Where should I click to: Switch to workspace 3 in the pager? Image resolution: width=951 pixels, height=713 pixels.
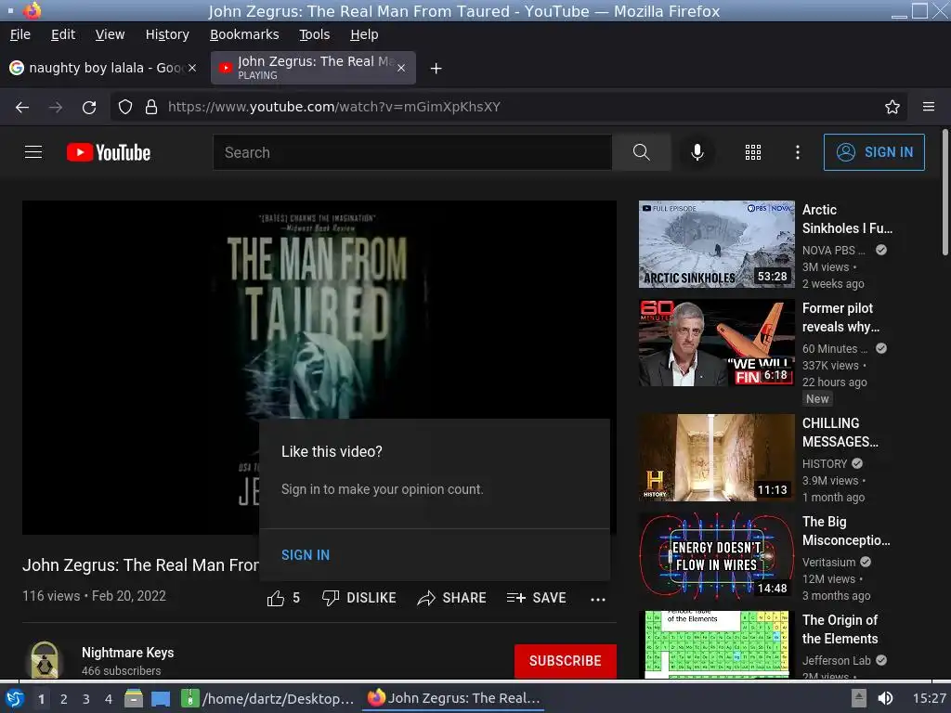pyautogui.click(x=86, y=699)
